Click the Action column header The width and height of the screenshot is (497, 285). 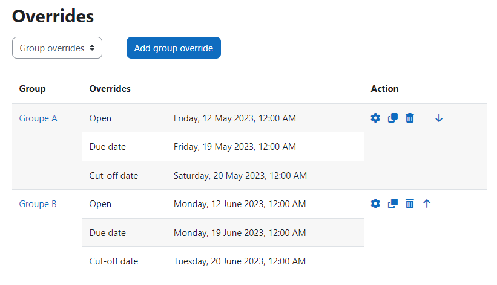(384, 89)
